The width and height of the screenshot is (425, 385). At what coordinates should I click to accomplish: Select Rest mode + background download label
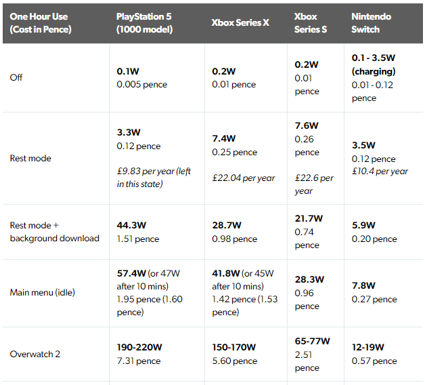click(x=55, y=232)
